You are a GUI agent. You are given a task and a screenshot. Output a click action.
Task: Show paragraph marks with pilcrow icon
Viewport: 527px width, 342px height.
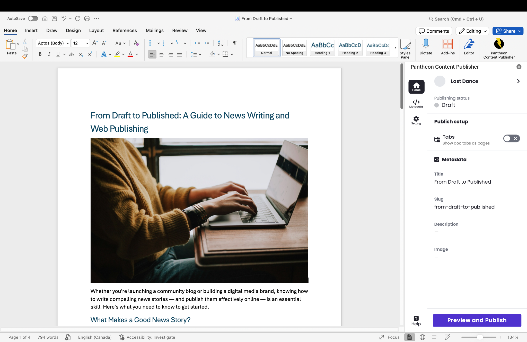(x=235, y=43)
